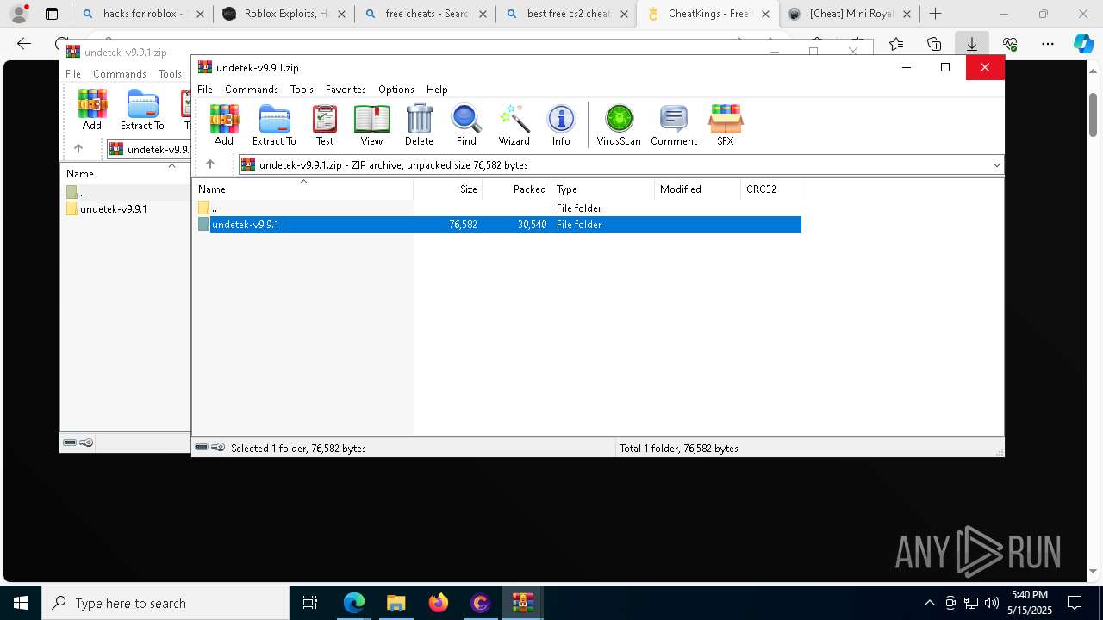The width and height of the screenshot is (1103, 620).
Task: Open the Copilot icon in Edge
Action: [x=1083, y=44]
